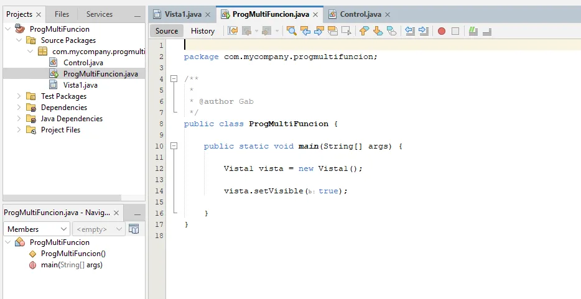Open the Members dropdown in Navigator
The height and width of the screenshot is (299, 581).
point(36,229)
